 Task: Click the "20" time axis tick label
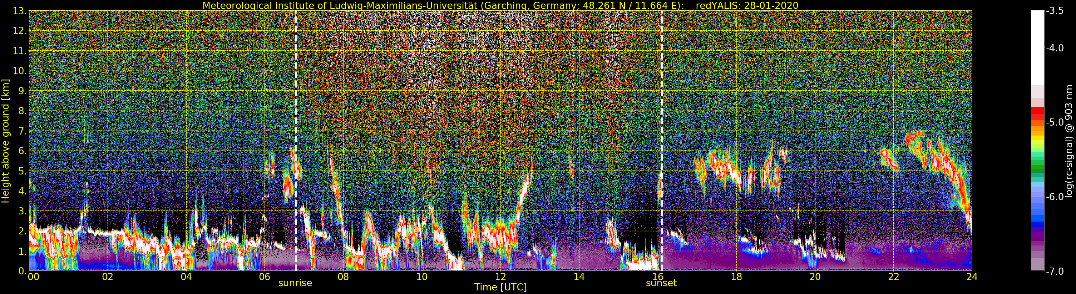tap(815, 277)
